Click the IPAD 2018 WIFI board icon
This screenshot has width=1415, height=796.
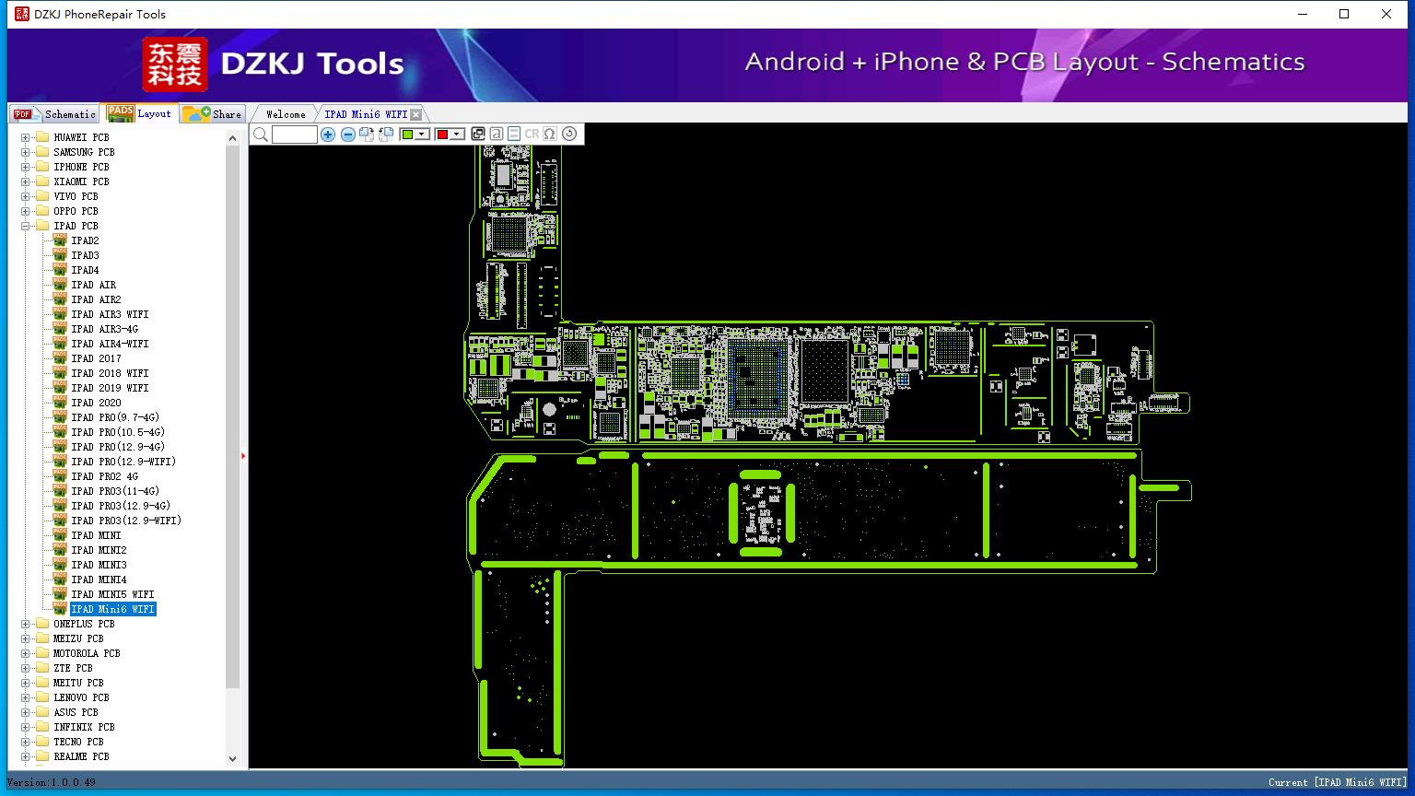click(60, 373)
